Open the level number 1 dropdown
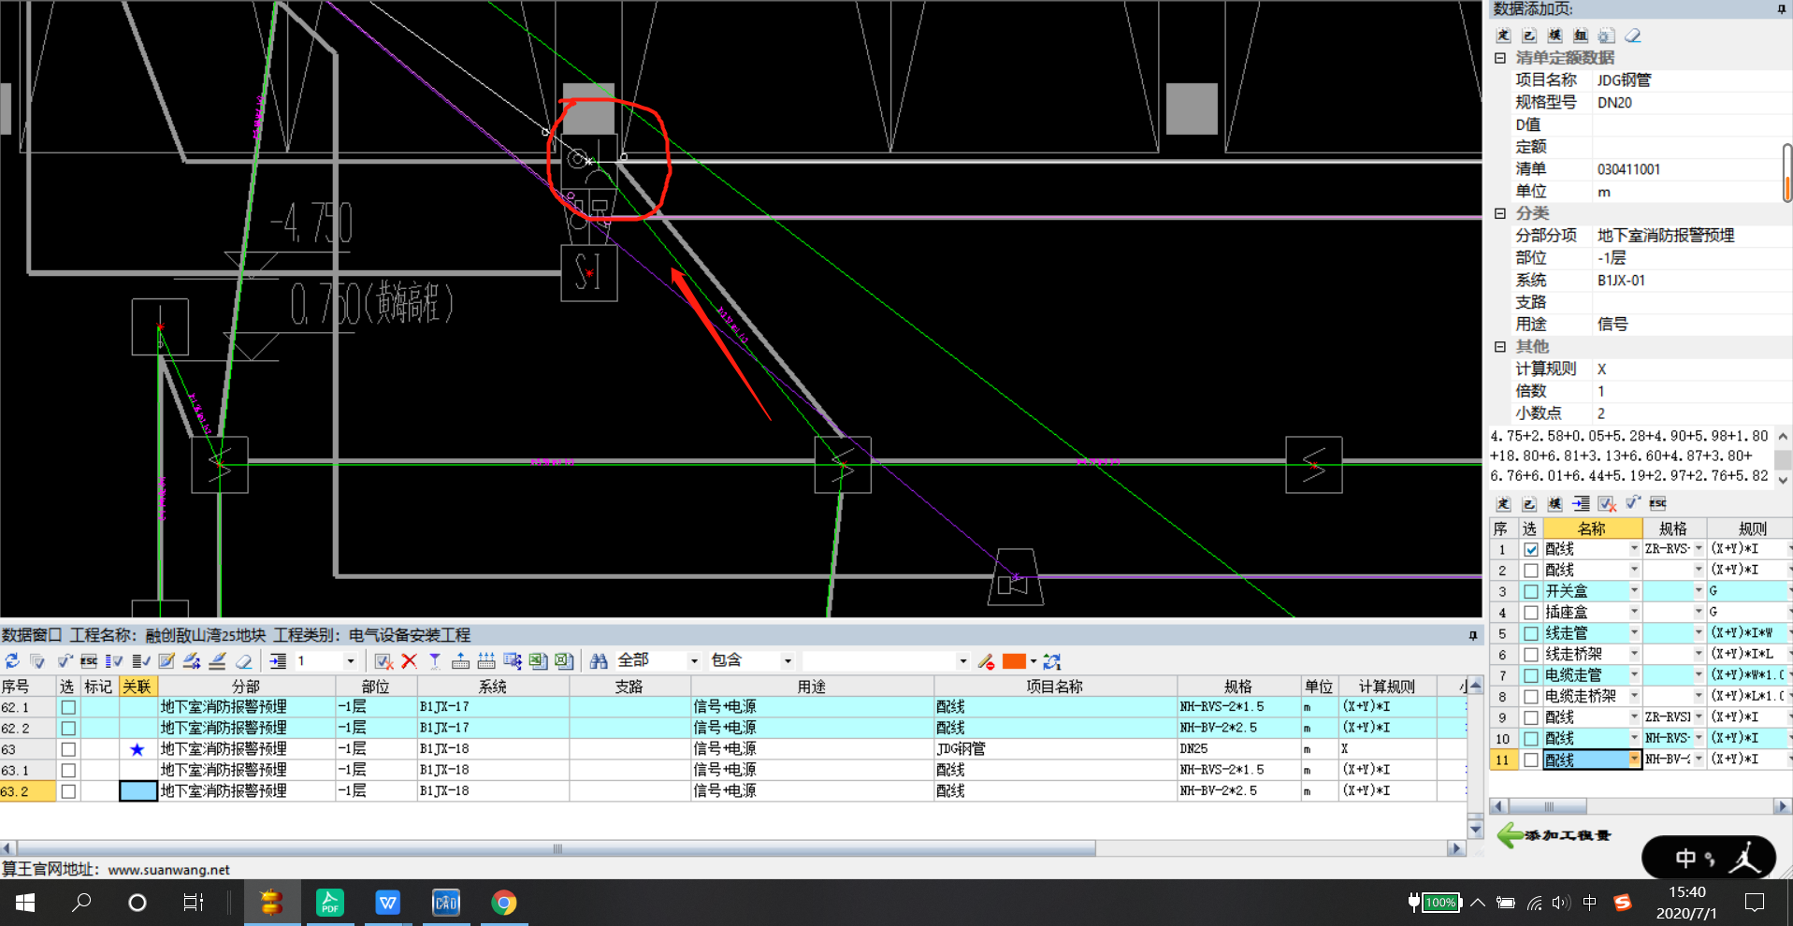The width and height of the screenshot is (1793, 926). 351,661
